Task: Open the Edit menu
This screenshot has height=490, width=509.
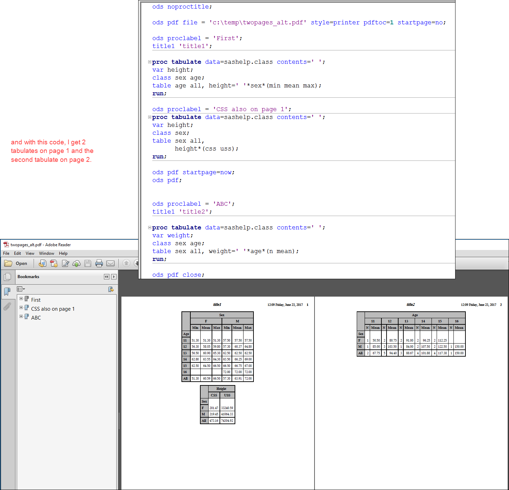Action: pyautogui.click(x=17, y=253)
